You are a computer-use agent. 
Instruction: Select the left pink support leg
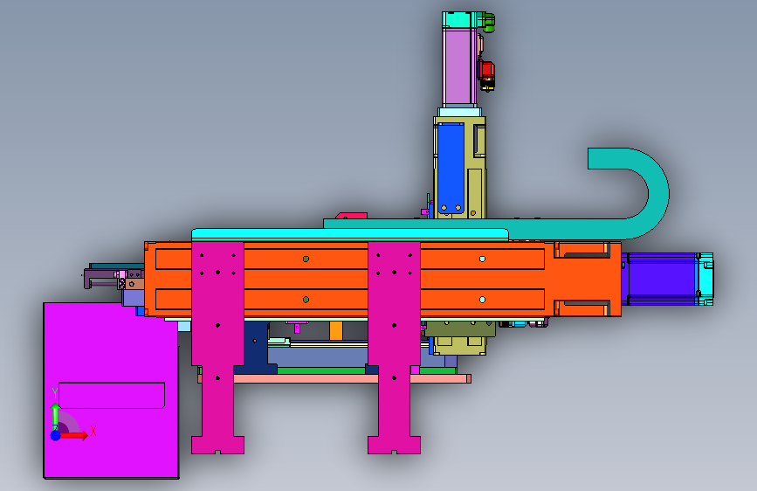click(x=217, y=348)
